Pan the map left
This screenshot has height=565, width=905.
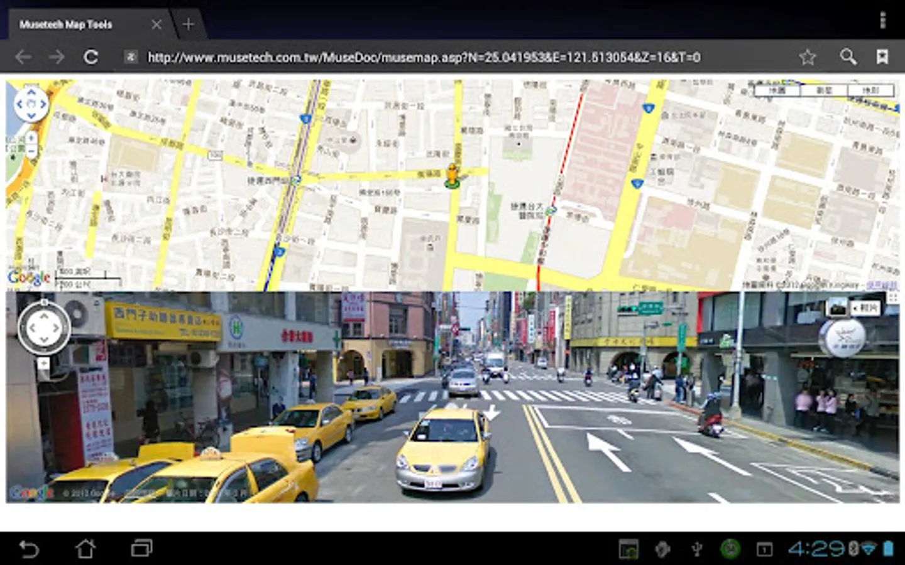(x=19, y=104)
